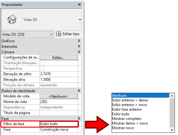The width and height of the screenshot is (178, 135).
Task: Select Exibir anterior + demo in list
Action: [130, 100]
